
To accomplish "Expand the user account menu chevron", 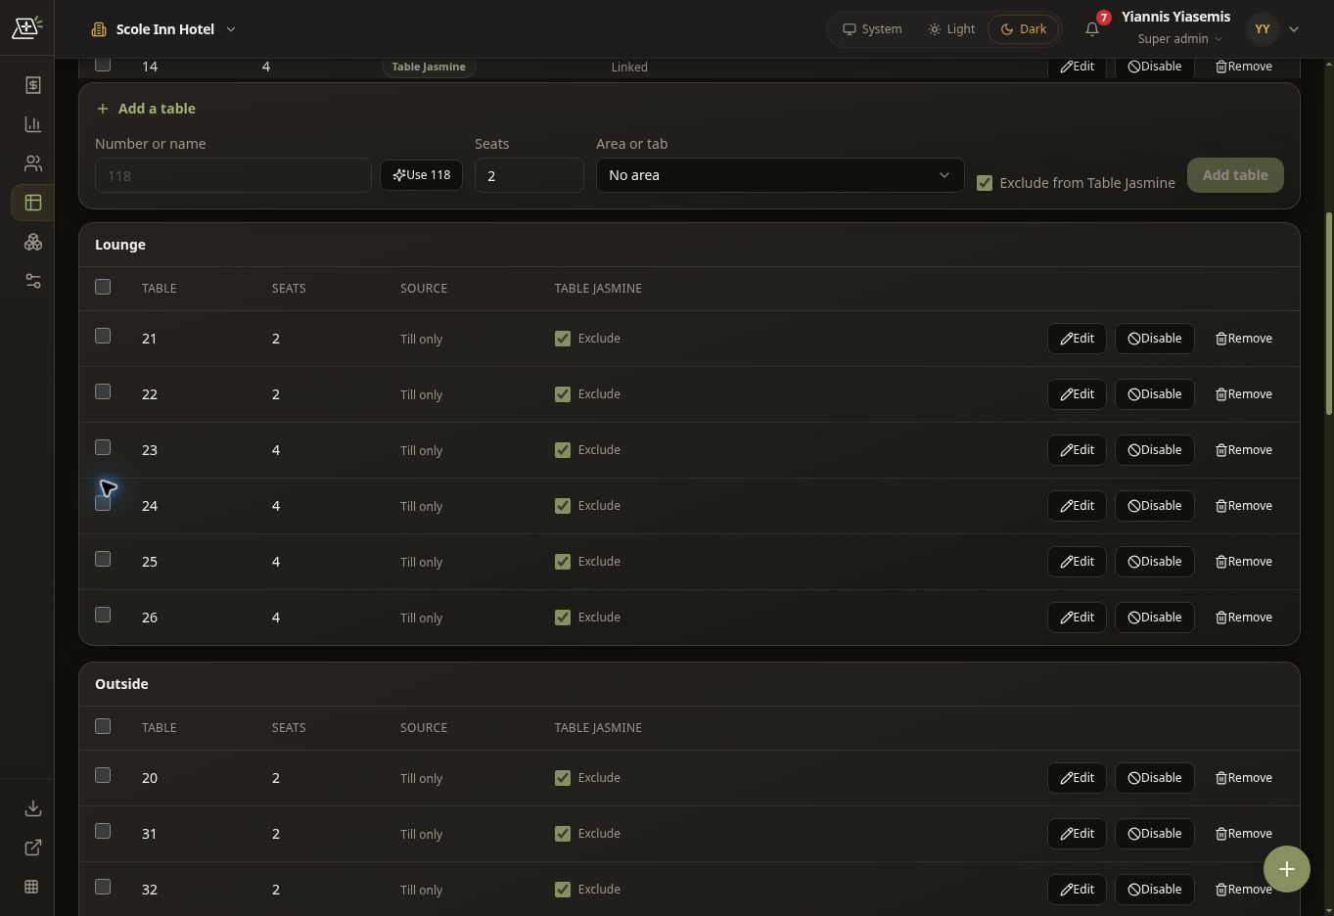I will click(1294, 29).
